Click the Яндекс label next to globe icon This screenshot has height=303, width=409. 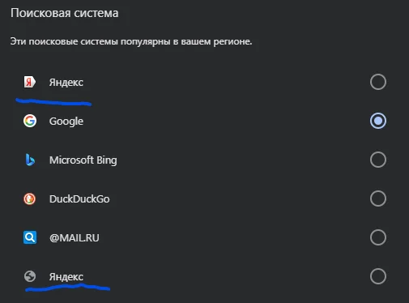pos(66,277)
